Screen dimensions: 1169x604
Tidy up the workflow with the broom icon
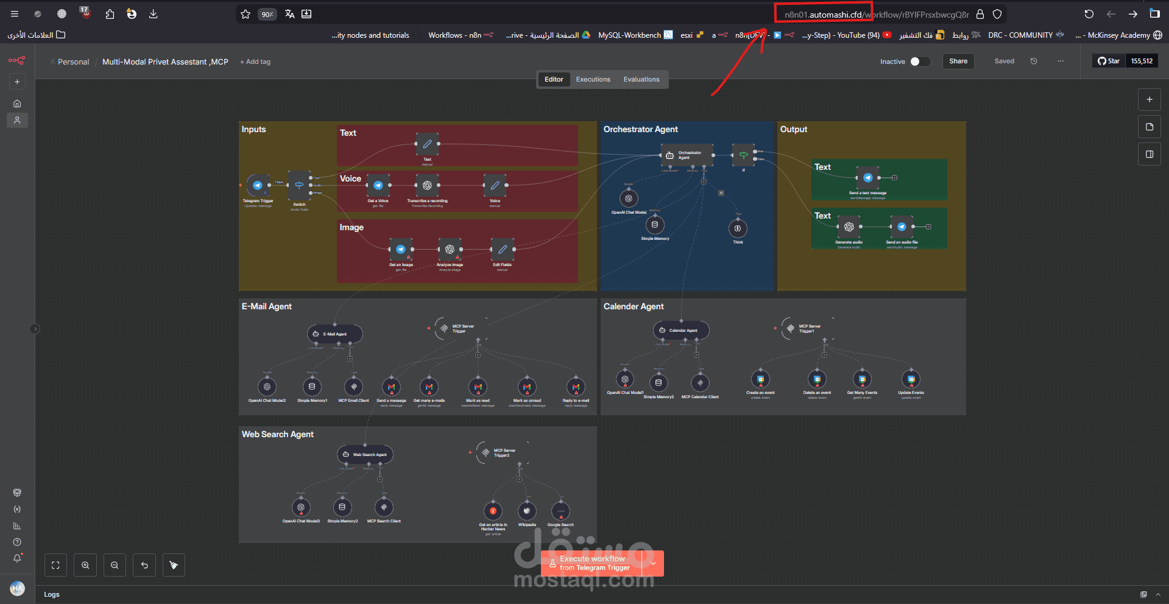click(x=174, y=565)
